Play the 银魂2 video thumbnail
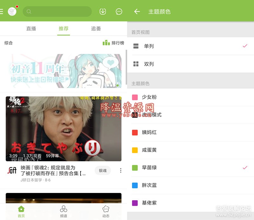Screen dimensions: 254x220 63,129
